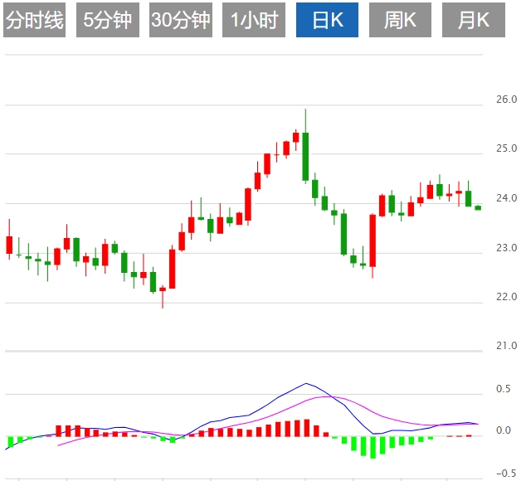Click the peak of the blue MACD line
Viewport: 526px width, 481px height.
(x=305, y=383)
